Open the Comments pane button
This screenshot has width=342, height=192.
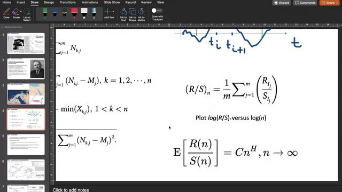[x=305, y=3]
